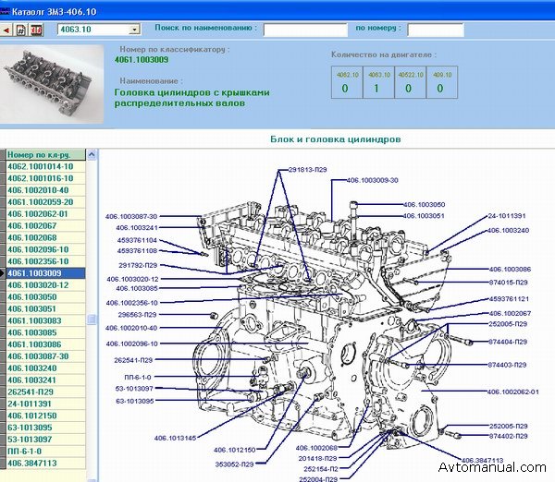Click diagram label 406.1013145
This screenshot has width=555, height=482.
click(175, 439)
